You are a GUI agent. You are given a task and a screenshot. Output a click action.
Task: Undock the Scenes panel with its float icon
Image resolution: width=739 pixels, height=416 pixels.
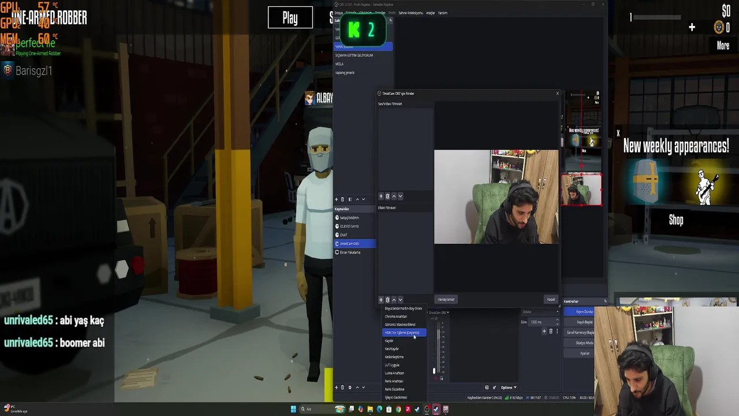coord(390,20)
